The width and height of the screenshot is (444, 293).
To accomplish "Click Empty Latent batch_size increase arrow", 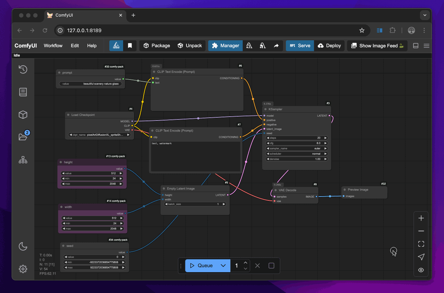I will pyautogui.click(x=224, y=204).
